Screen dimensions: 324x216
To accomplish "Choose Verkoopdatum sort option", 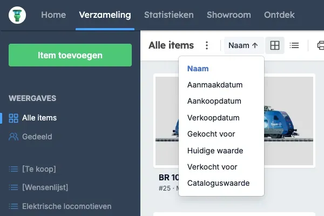I will (x=213, y=118).
